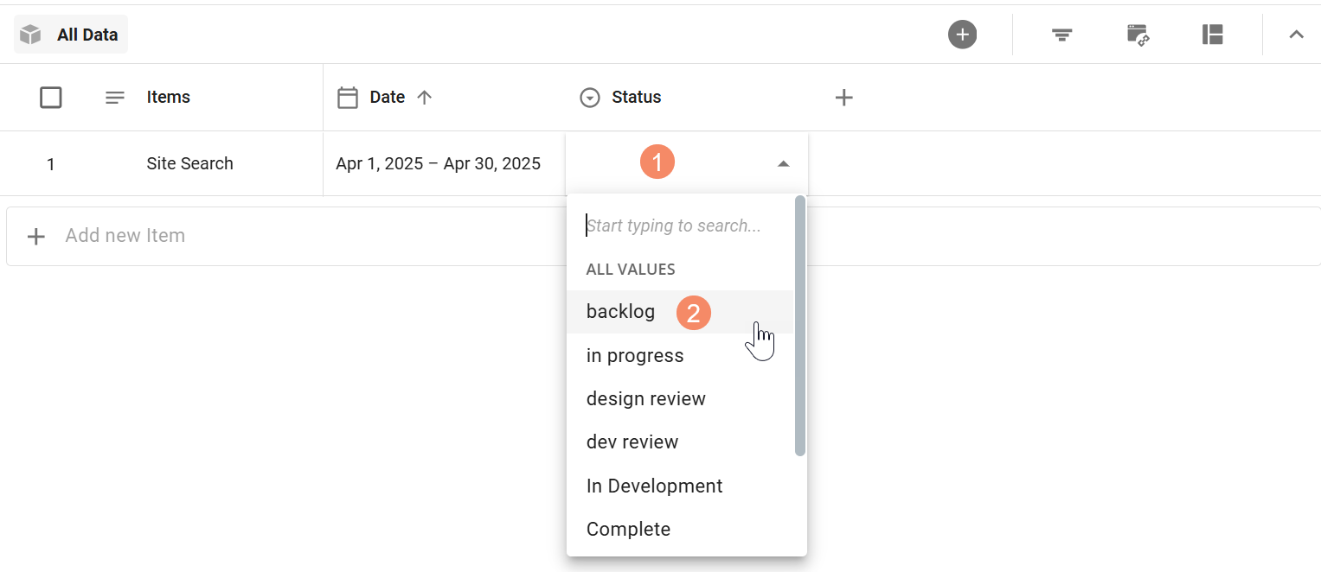Screen dimensions: 1321x572
Task: Click Add new Item
Action: 125,235
